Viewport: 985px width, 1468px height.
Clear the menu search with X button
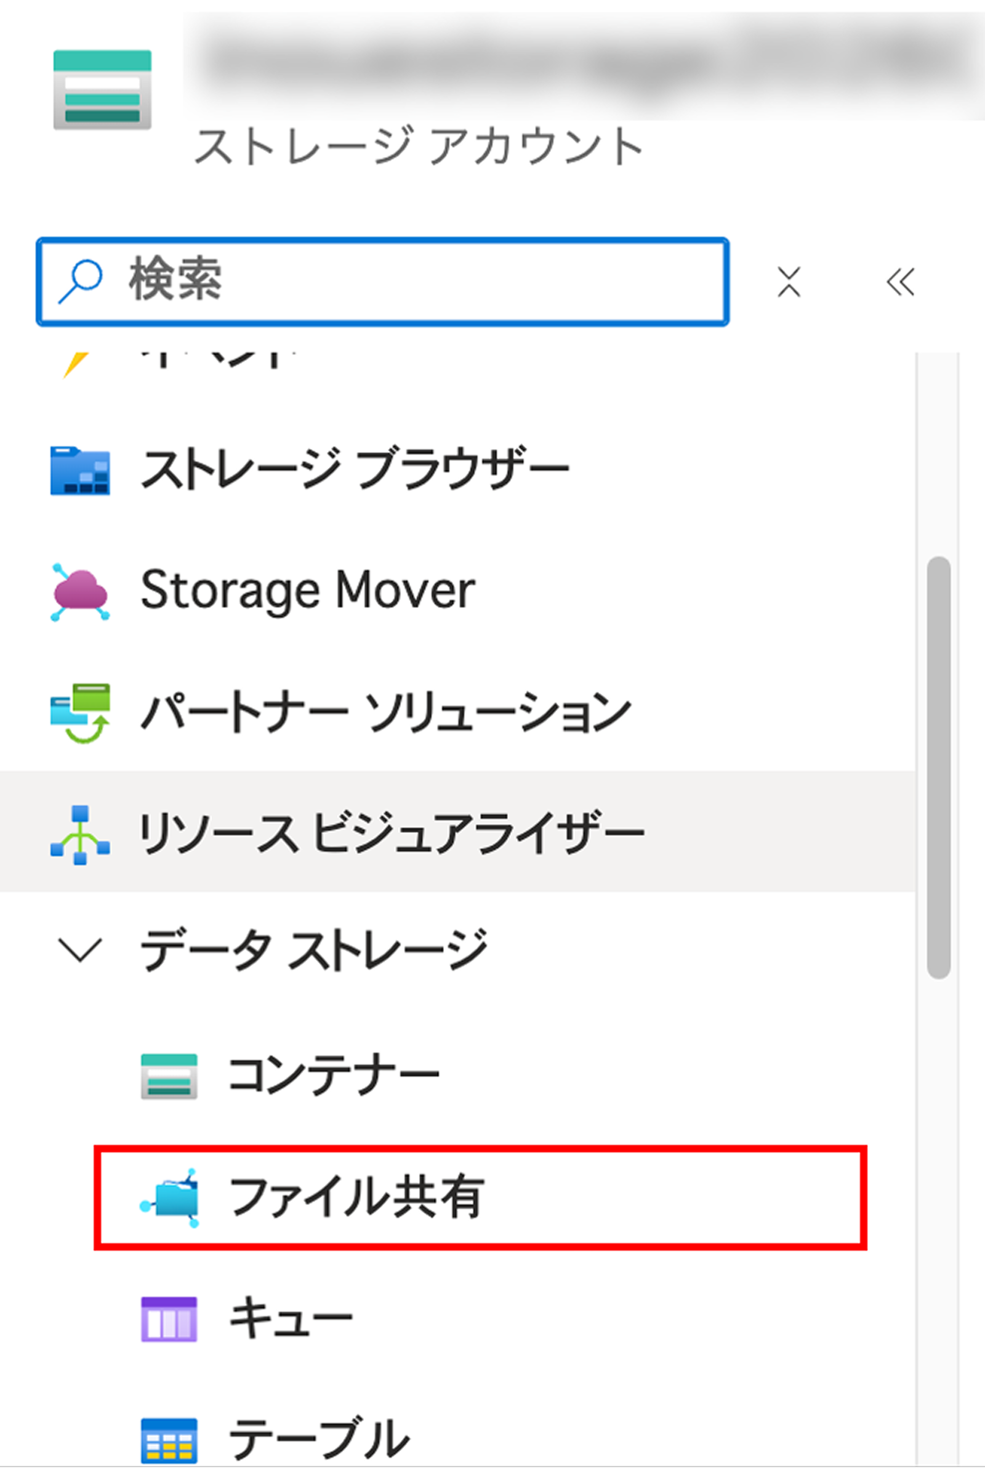point(789,282)
